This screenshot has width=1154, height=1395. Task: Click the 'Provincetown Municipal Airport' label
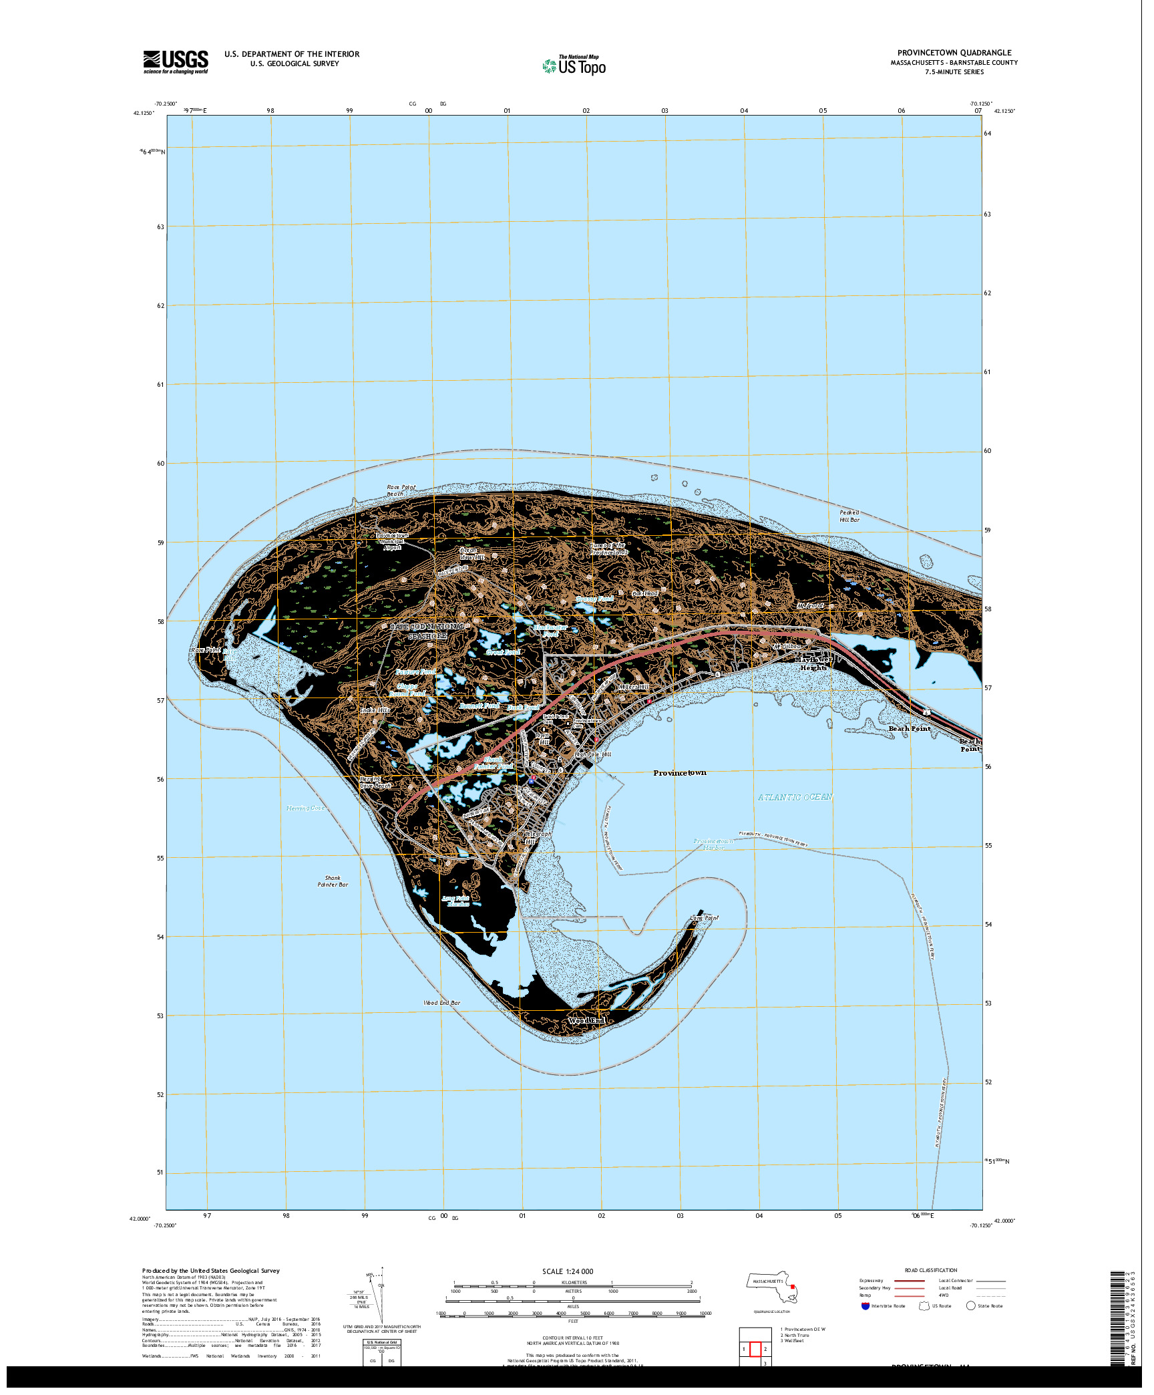click(391, 541)
